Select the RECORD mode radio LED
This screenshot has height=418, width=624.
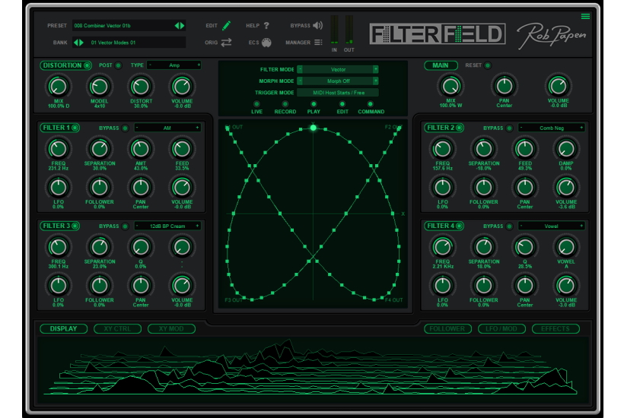click(x=285, y=104)
